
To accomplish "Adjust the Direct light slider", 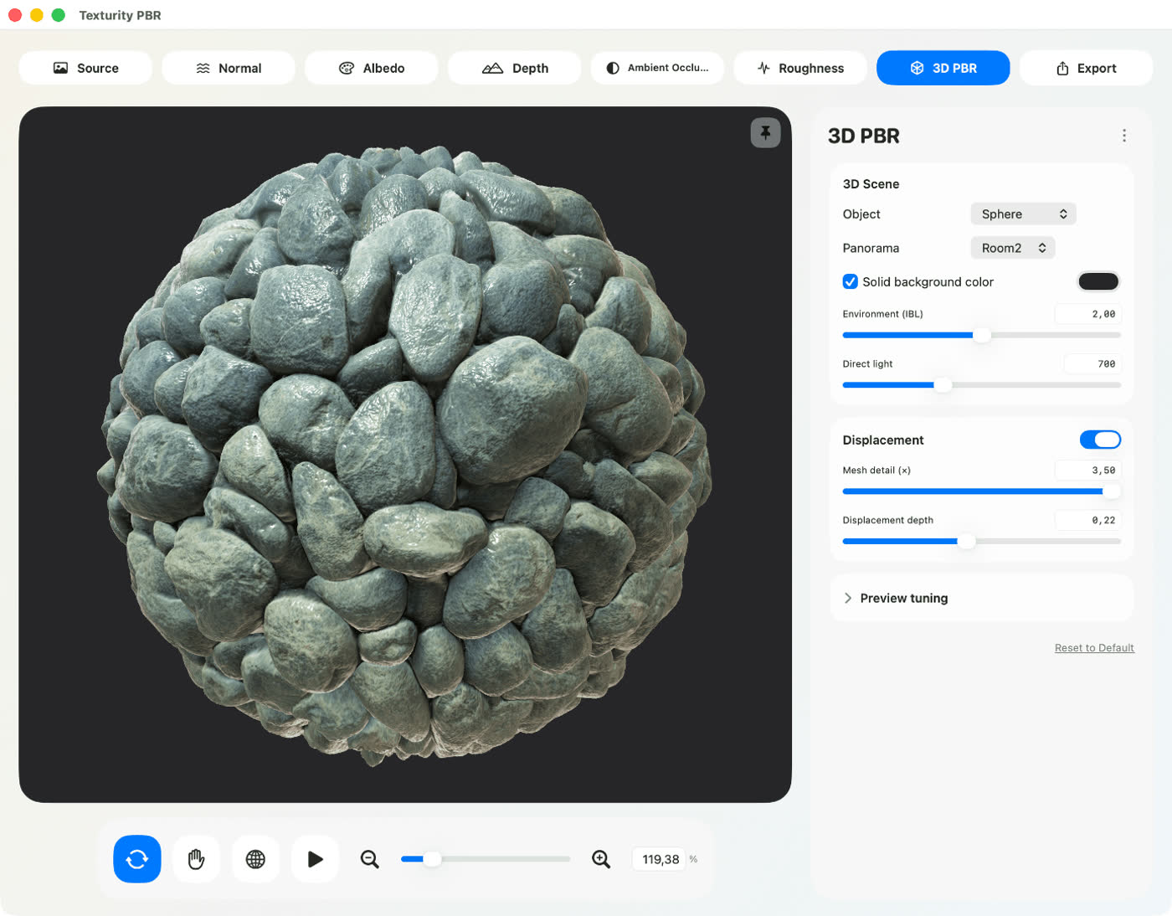I will click(x=981, y=385).
